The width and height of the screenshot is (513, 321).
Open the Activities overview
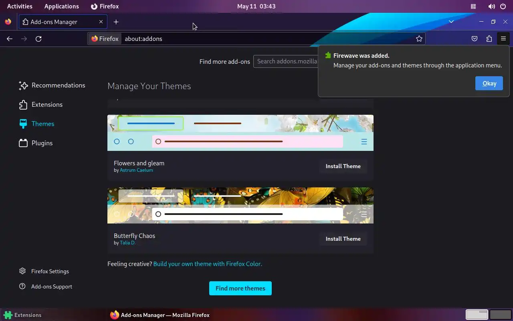point(20,6)
